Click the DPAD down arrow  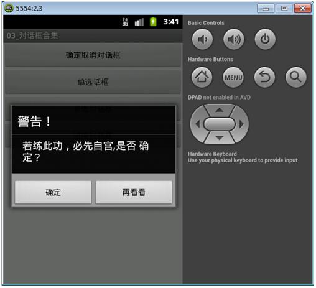click(220, 137)
